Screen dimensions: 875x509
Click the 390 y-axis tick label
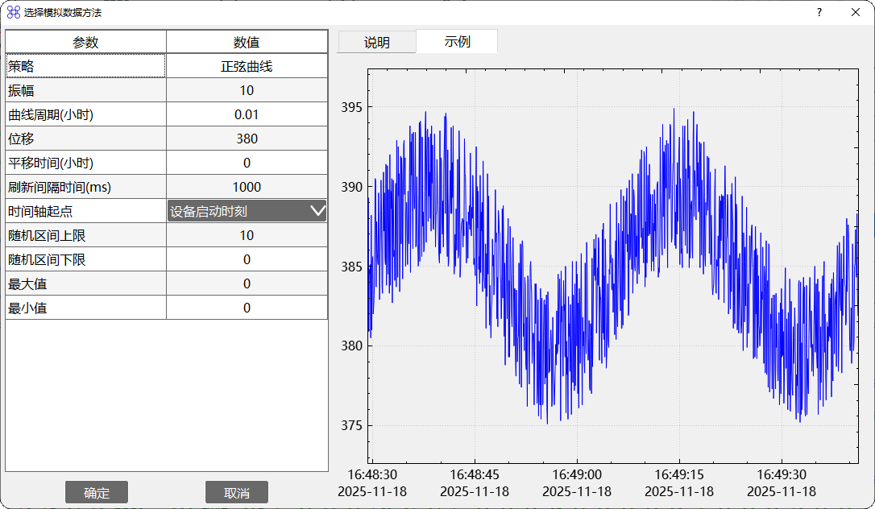[351, 187]
